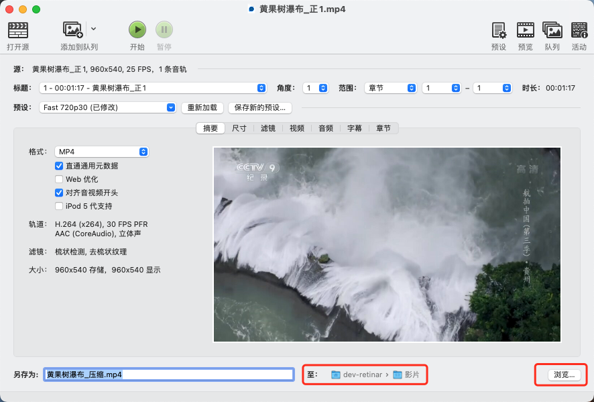
Task: Open the 活动 (activity) log icon
Action: (578, 31)
